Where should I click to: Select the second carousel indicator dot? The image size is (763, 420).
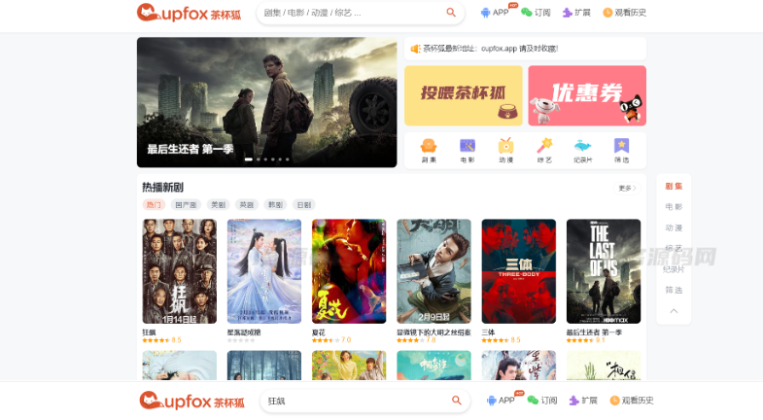tap(259, 159)
